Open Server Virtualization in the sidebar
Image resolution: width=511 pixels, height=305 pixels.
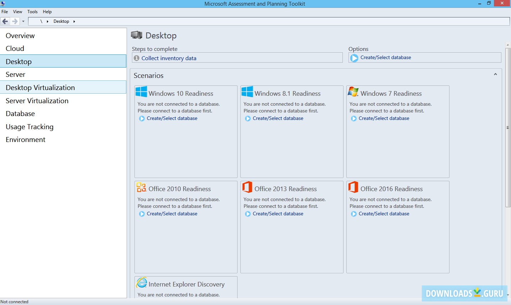[63, 101]
